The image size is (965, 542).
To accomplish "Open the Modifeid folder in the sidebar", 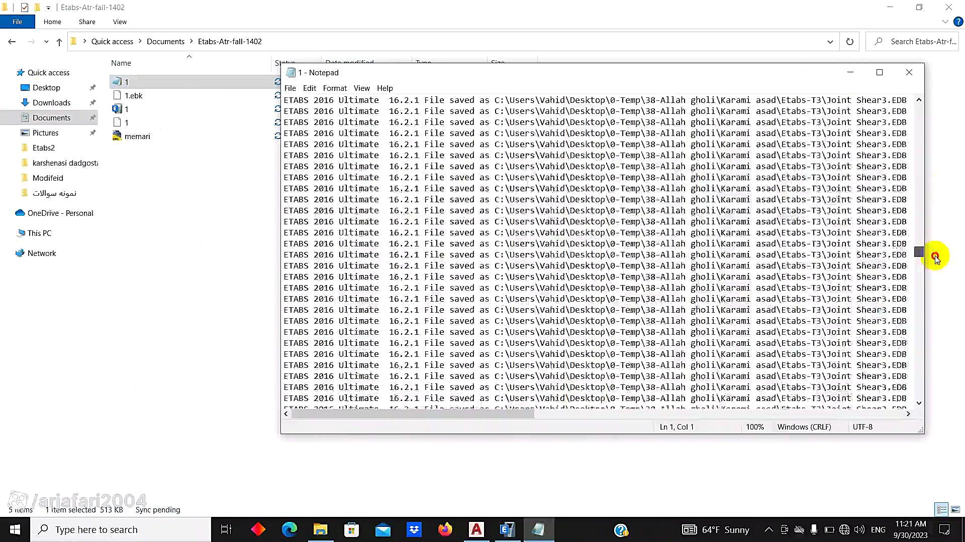I will point(48,178).
